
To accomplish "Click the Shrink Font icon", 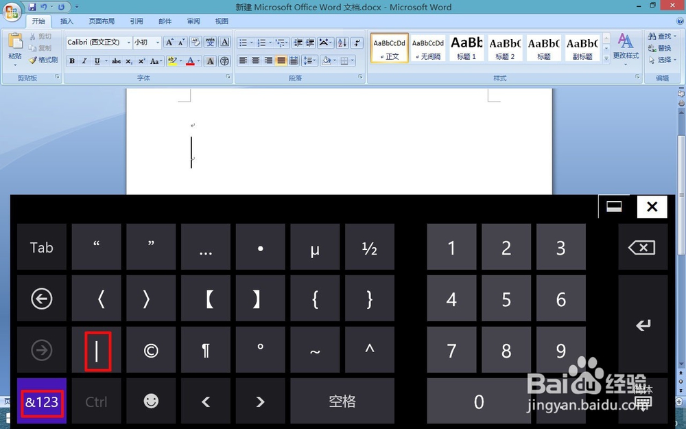I will 182,42.
